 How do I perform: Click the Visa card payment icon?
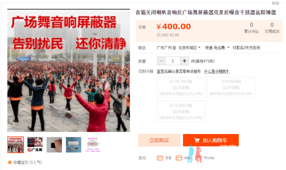[179, 158]
